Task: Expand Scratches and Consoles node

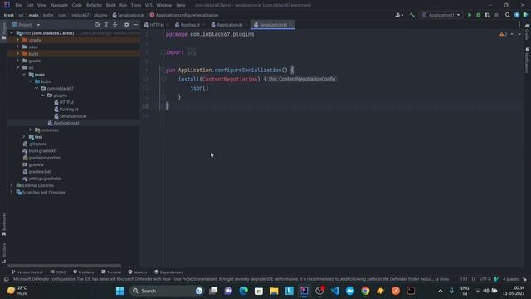Action: click(12, 192)
